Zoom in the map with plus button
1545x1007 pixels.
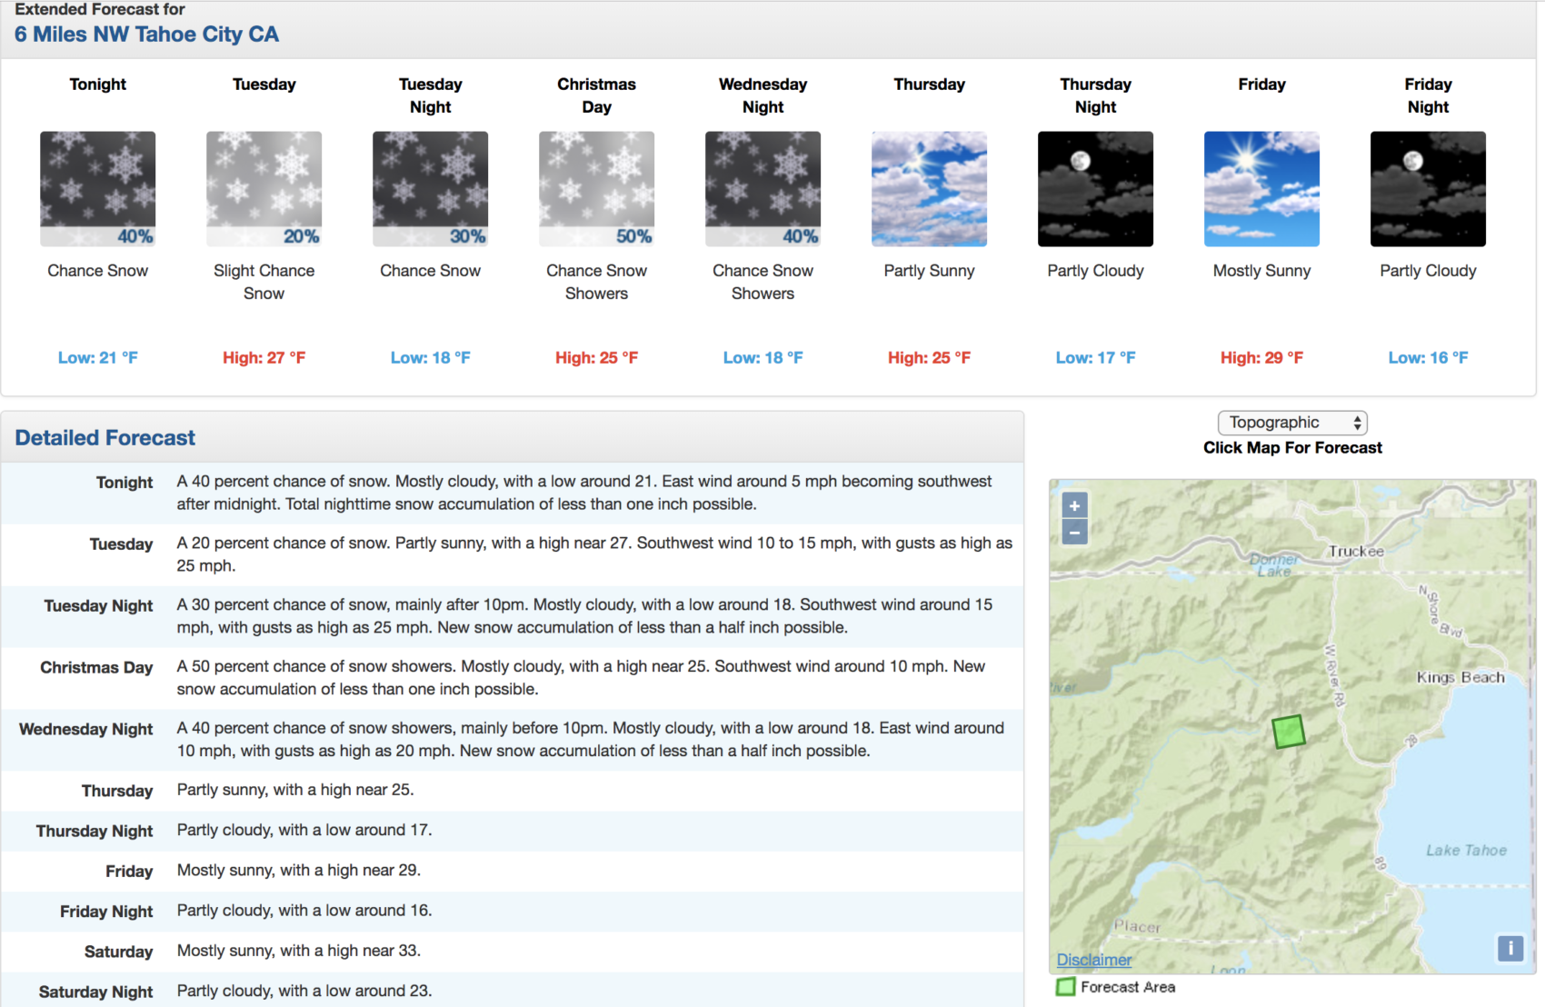click(x=1074, y=506)
